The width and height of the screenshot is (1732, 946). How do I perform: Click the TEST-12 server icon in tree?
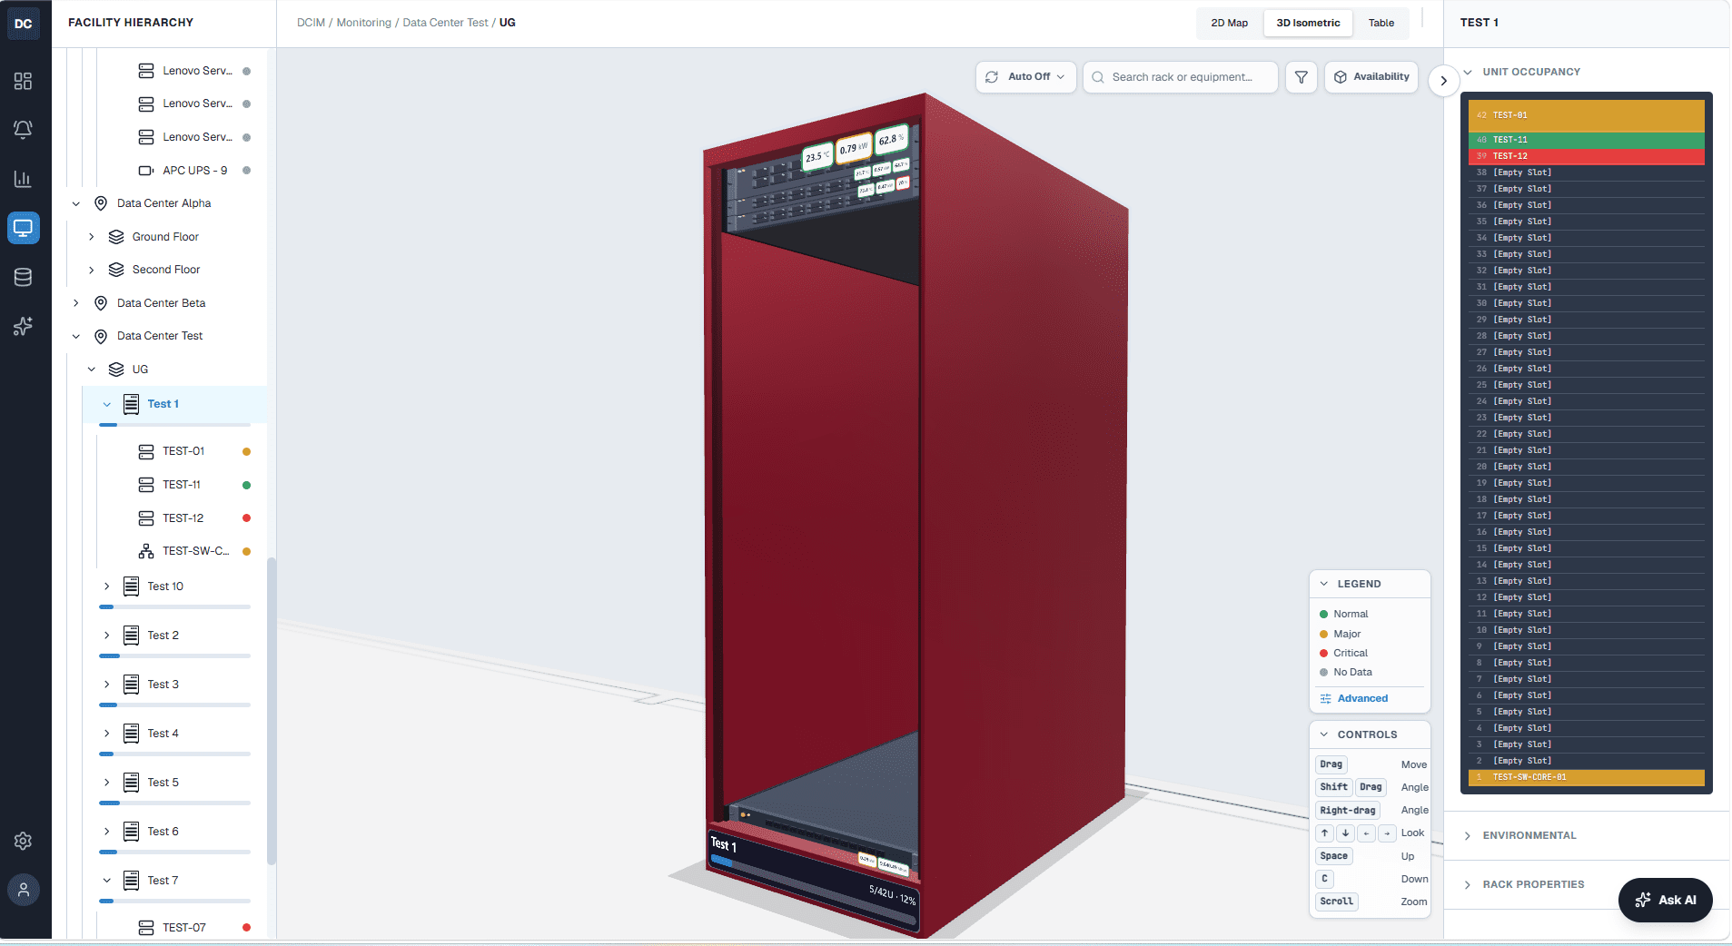click(x=146, y=518)
